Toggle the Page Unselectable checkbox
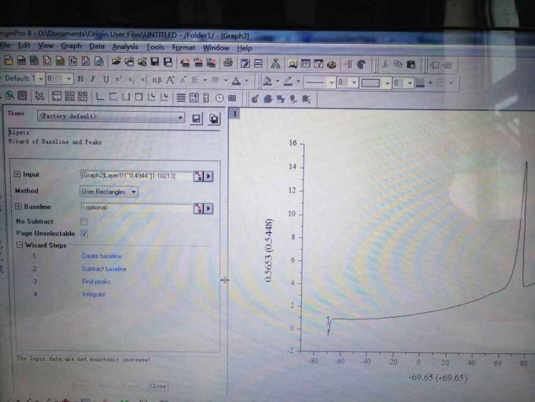This screenshot has width=535, height=402. pos(84,234)
